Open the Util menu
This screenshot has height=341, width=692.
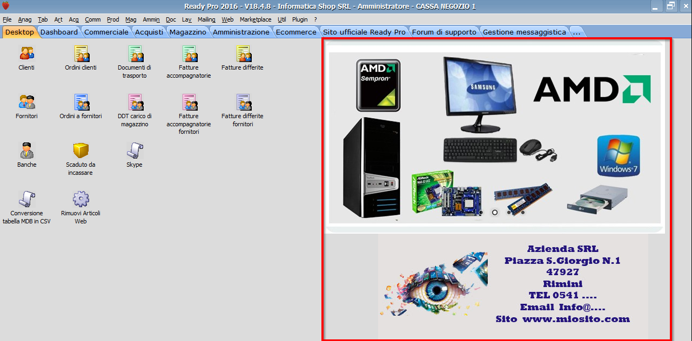point(282,19)
